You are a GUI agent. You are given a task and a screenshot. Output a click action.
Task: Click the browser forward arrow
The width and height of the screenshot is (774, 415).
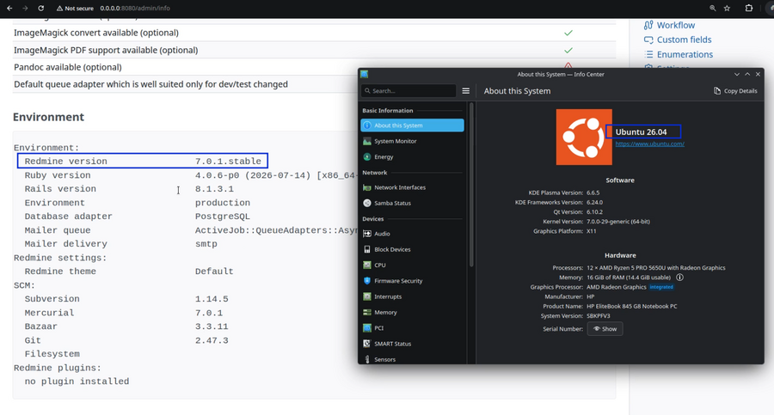pyautogui.click(x=25, y=8)
